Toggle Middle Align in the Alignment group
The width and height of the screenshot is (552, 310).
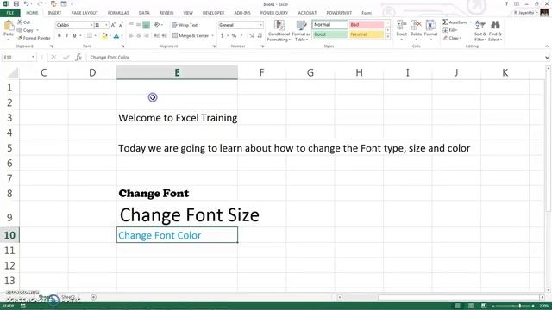[x=138, y=25]
